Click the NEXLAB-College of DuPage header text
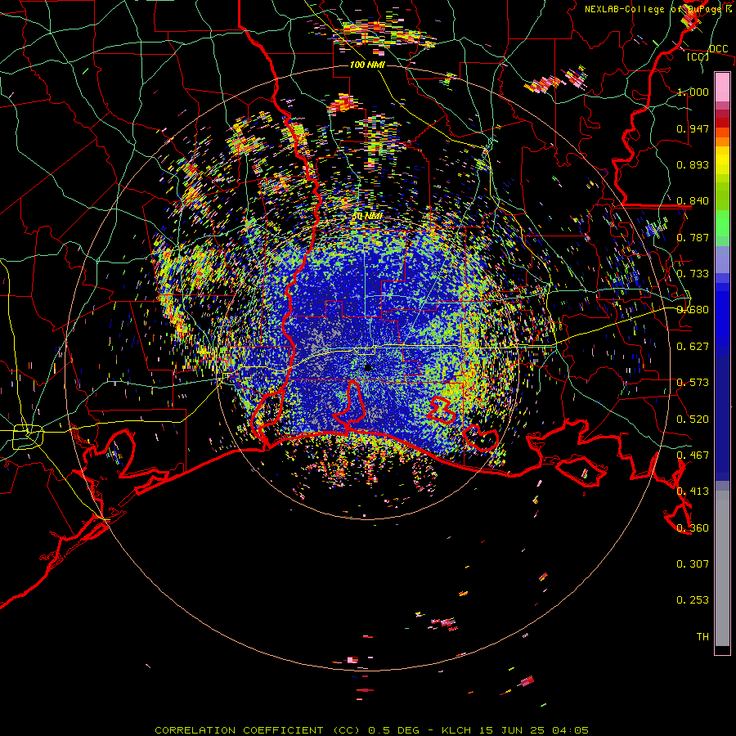 click(658, 9)
